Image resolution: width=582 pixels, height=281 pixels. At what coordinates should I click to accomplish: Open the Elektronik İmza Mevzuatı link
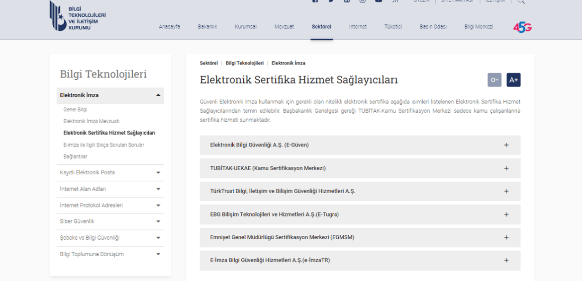tap(91, 121)
